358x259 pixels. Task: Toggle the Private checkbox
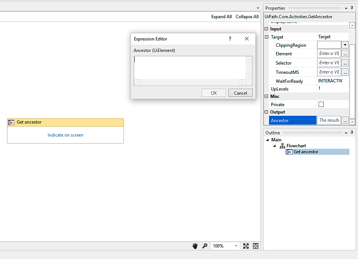point(321,104)
